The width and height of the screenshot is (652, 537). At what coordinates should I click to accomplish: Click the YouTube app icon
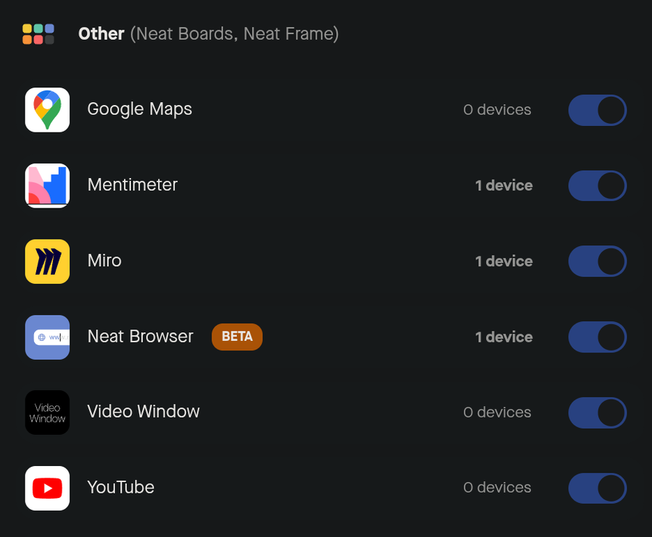pos(47,489)
